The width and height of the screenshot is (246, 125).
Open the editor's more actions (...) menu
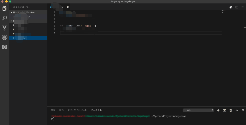click(243, 7)
